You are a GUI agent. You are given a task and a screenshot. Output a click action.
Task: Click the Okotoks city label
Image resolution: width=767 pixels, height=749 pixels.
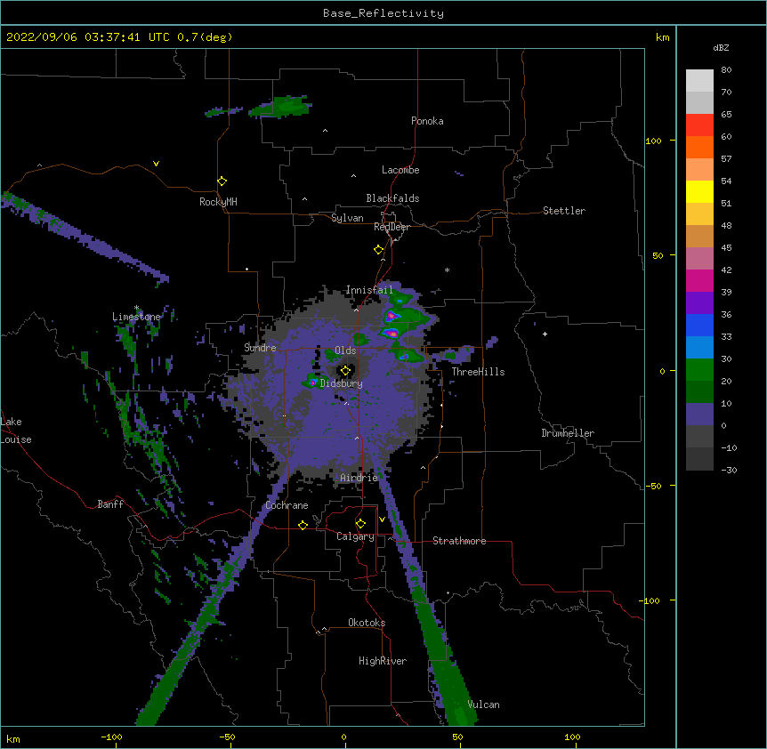(x=367, y=623)
